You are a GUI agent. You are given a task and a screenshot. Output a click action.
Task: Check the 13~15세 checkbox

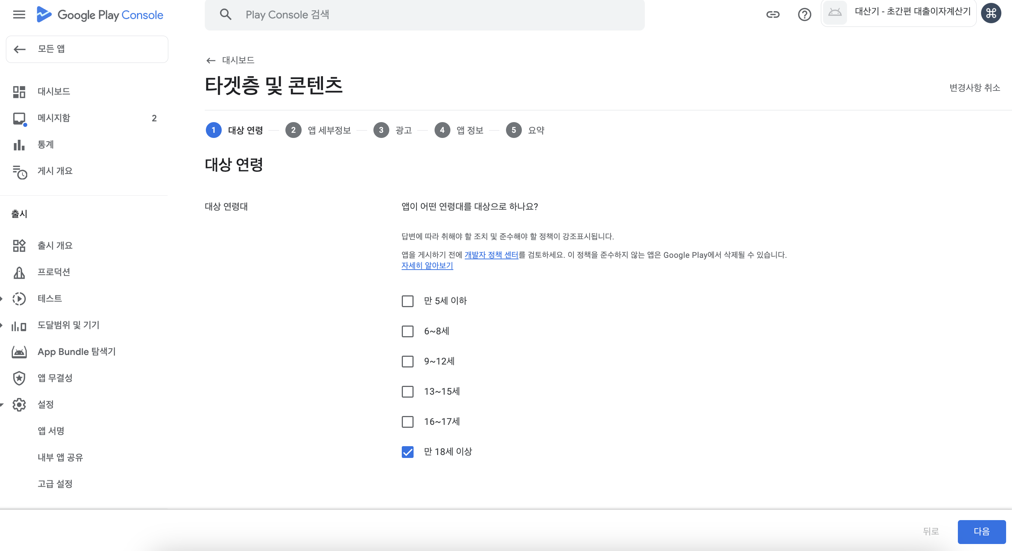(x=407, y=392)
